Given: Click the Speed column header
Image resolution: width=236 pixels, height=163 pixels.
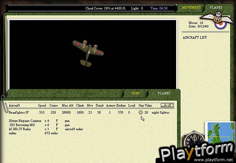Looking at the screenshot, I should (x=42, y=105).
